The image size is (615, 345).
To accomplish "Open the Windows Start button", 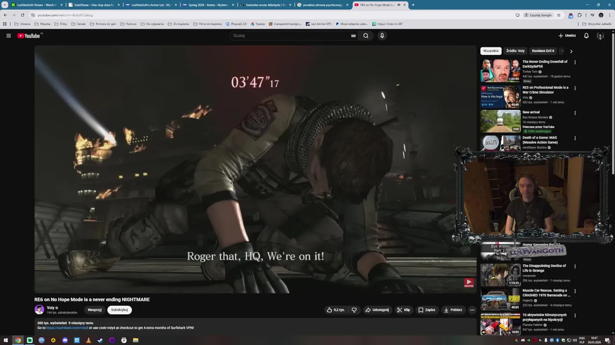I will pyautogui.click(x=6, y=340).
